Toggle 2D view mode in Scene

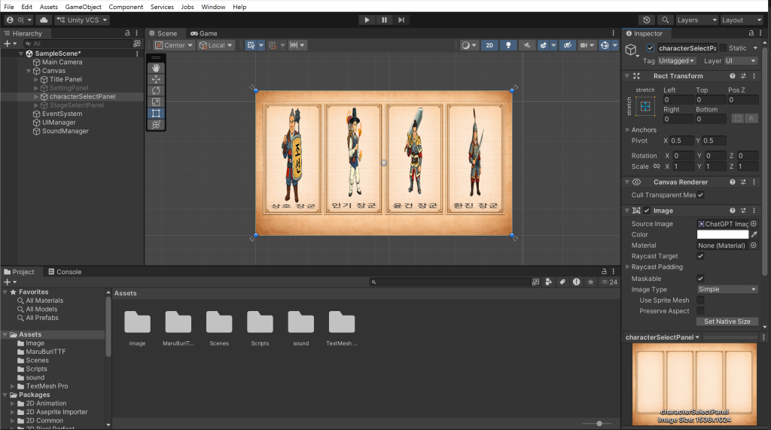pos(489,45)
